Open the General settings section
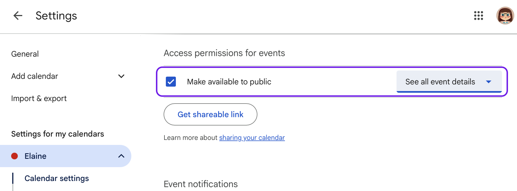517x191 pixels. [x=25, y=54]
